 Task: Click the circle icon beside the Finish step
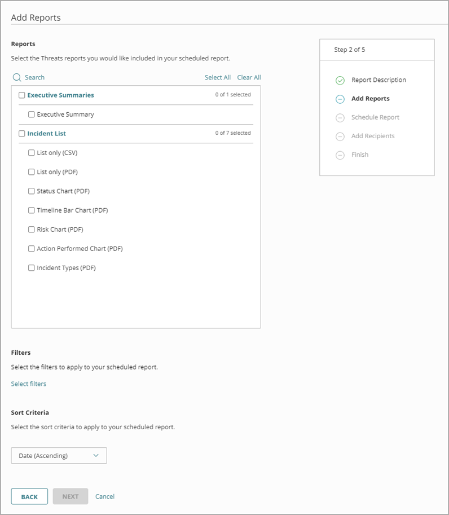pos(340,155)
